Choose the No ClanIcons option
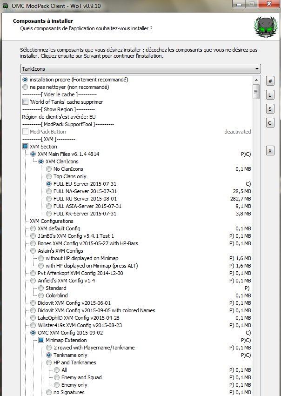The image size is (281, 396). (49, 169)
